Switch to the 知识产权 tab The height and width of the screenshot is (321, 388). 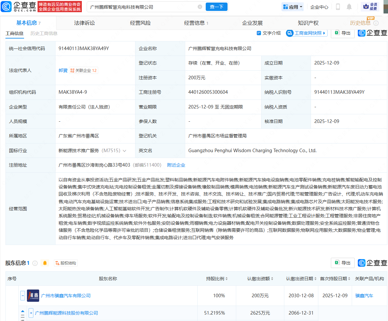pyautogui.click(x=308, y=23)
